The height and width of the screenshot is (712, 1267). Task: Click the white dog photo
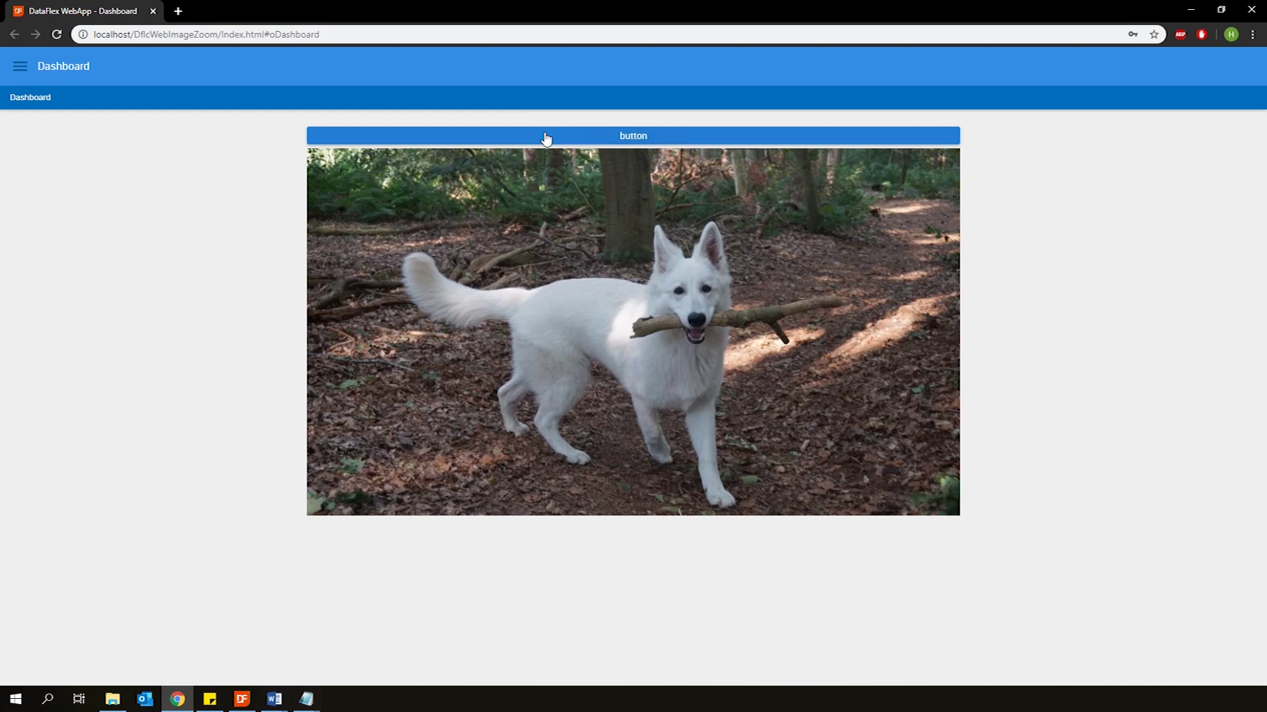pos(633,332)
